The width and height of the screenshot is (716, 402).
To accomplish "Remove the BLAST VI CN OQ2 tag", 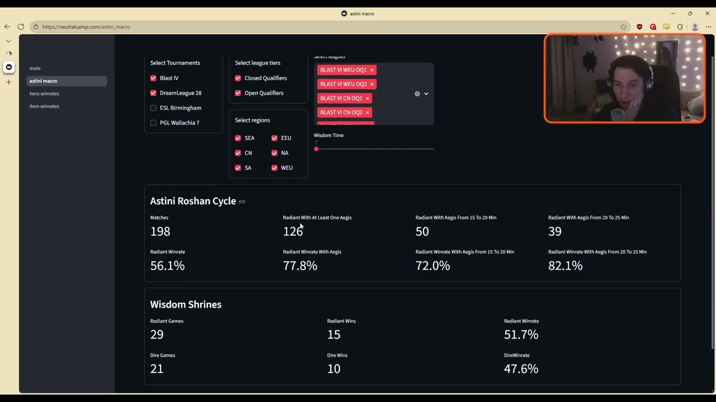I will click(x=367, y=112).
